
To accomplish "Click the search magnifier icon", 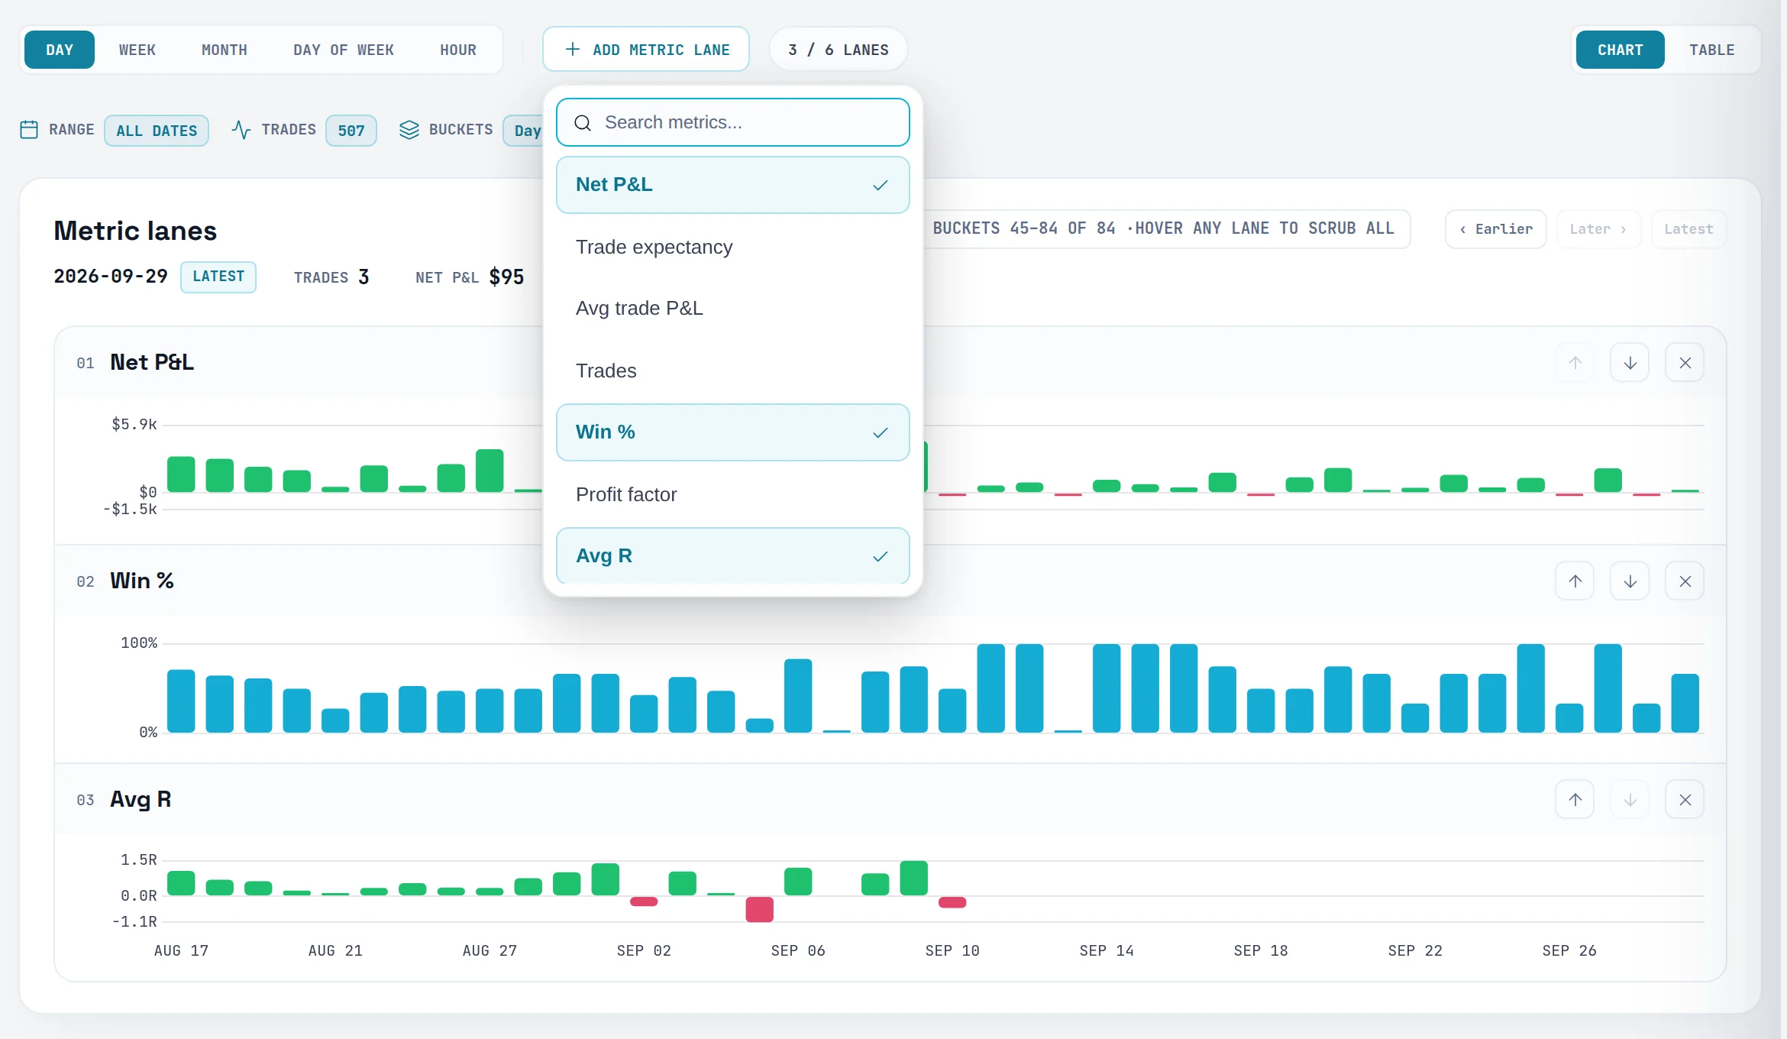I will tap(583, 123).
